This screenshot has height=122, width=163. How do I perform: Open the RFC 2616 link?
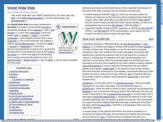pyautogui.click(x=146, y=28)
